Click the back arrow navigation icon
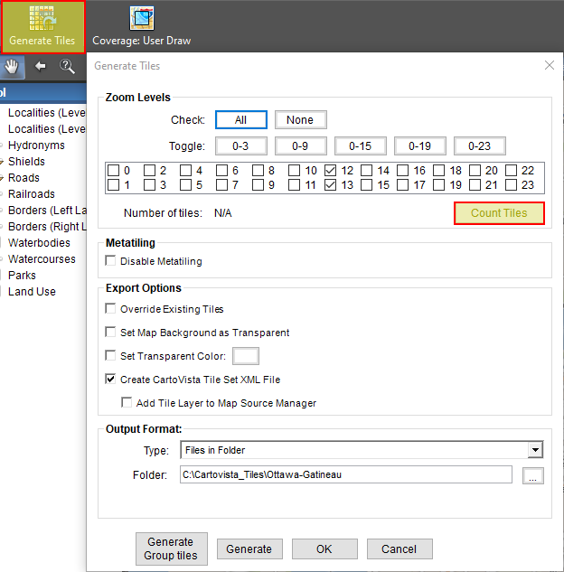 click(40, 66)
